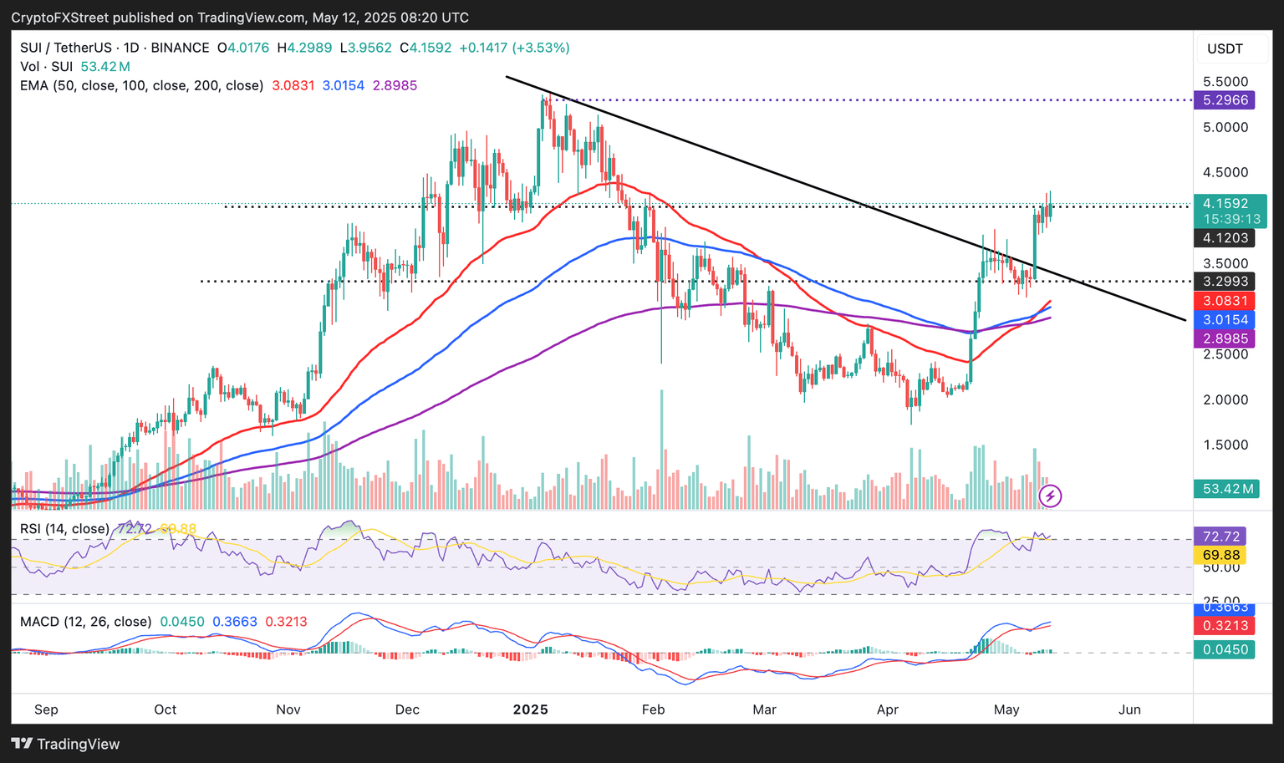The height and width of the screenshot is (763, 1284).
Task: Click the green 4.1592 current price tag
Action: click(1225, 203)
